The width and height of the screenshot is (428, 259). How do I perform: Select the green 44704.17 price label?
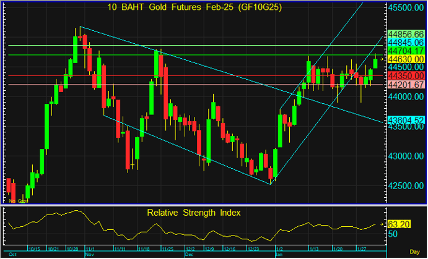(406, 51)
